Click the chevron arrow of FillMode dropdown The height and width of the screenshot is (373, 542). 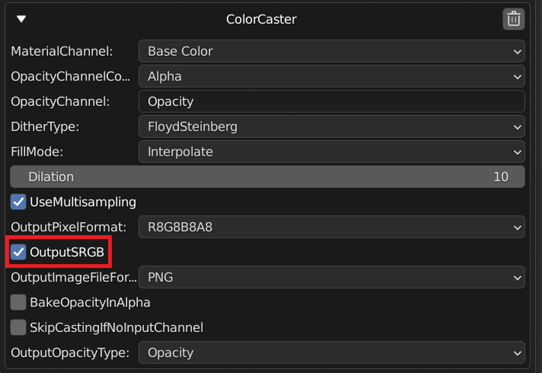click(x=517, y=152)
